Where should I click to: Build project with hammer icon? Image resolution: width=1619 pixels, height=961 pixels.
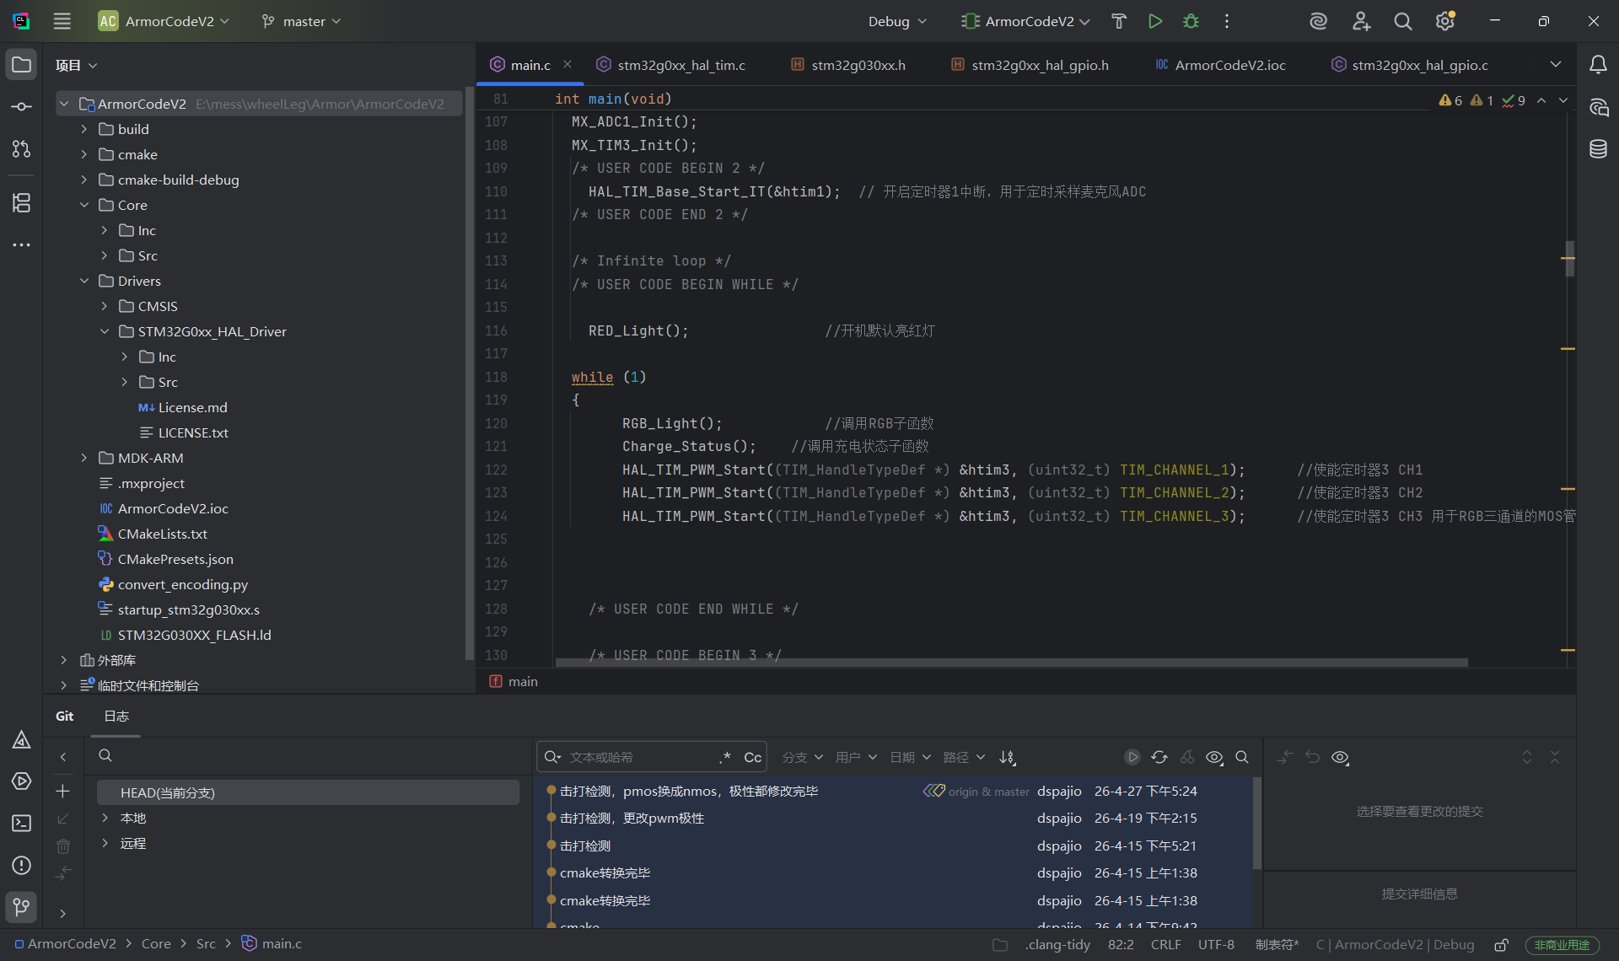pyautogui.click(x=1119, y=21)
